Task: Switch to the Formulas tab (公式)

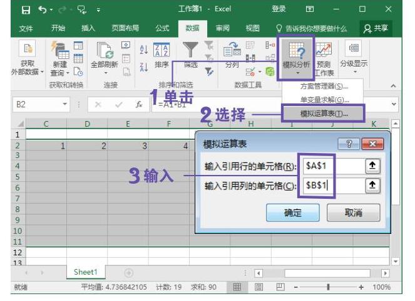Action: (x=161, y=28)
